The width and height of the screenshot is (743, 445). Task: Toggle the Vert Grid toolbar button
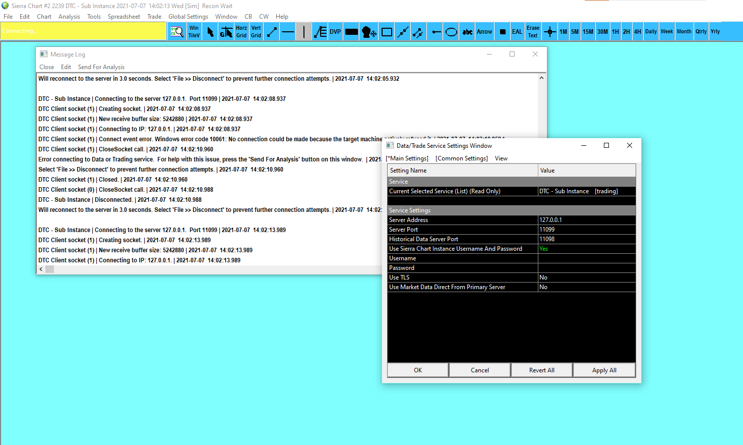(x=256, y=32)
